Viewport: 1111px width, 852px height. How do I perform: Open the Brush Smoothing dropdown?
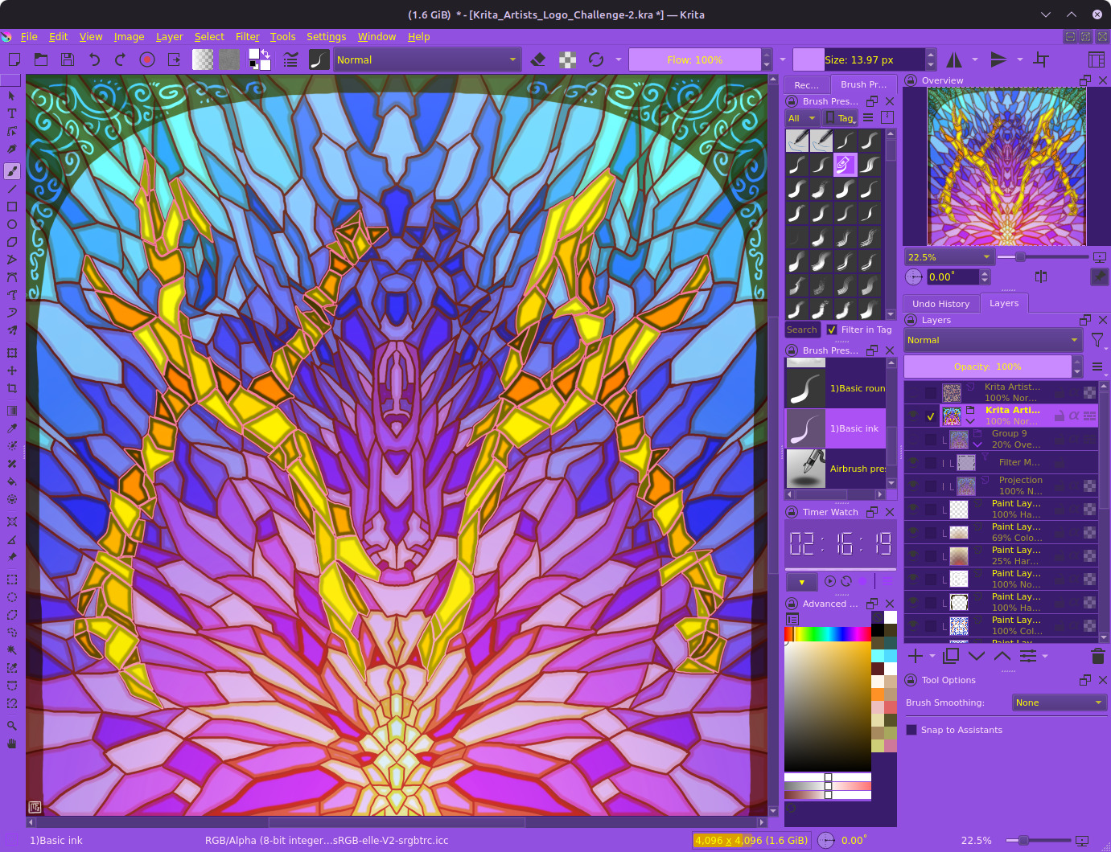[1059, 702]
